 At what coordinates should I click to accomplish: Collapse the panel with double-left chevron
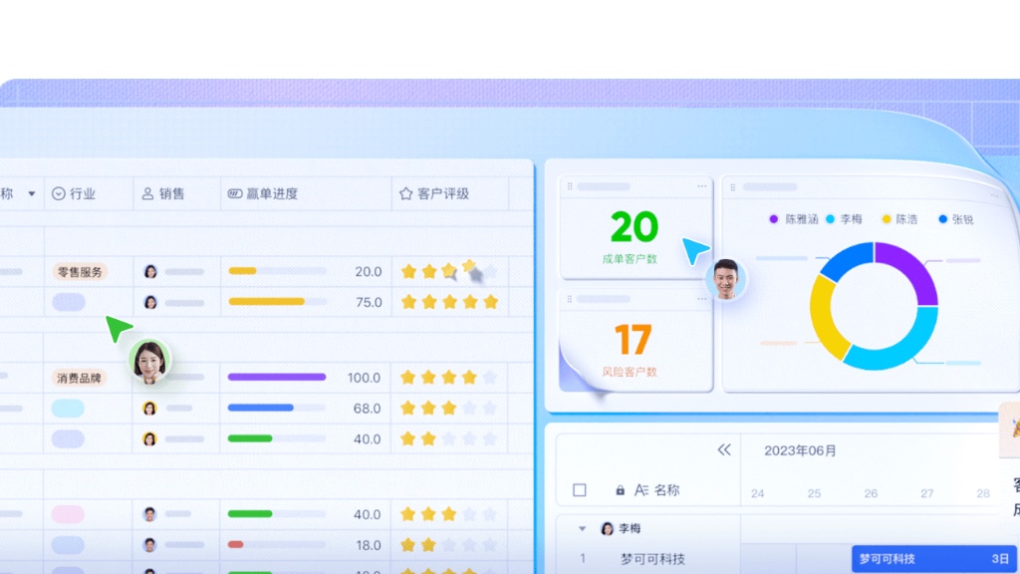tap(724, 450)
